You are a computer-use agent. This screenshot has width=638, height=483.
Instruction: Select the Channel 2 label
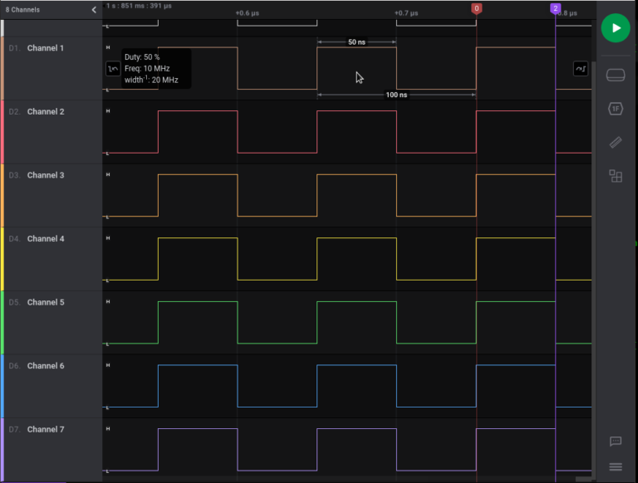45,112
